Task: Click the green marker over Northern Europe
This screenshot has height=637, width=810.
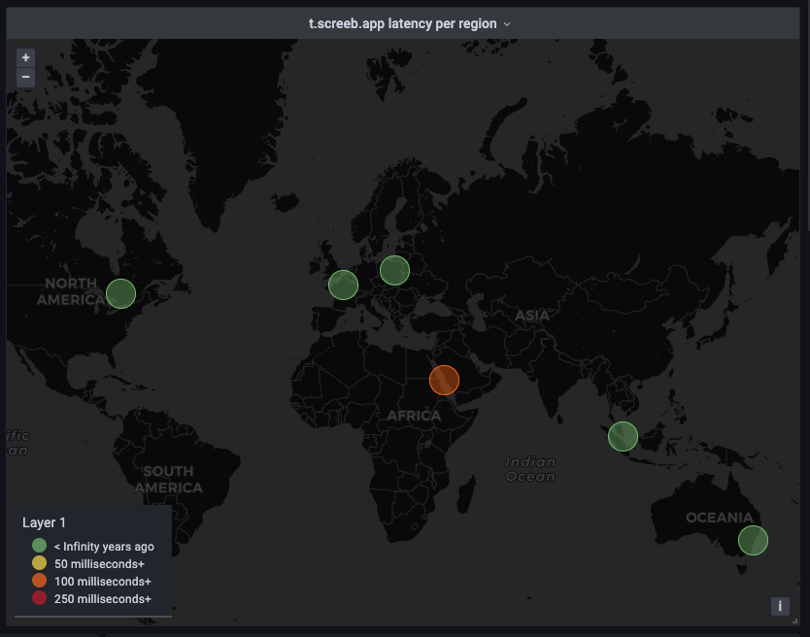Action: pyautogui.click(x=394, y=270)
